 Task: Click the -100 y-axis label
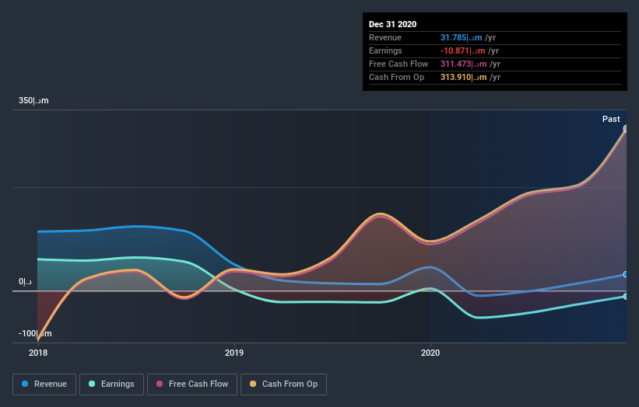(x=35, y=333)
